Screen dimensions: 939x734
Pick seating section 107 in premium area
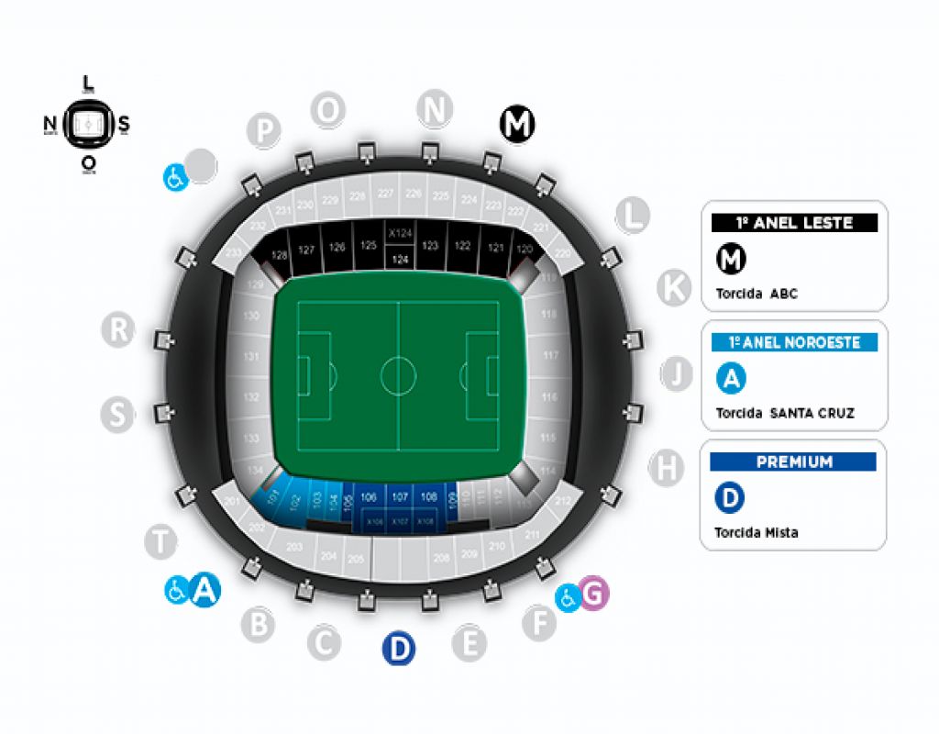(x=400, y=496)
